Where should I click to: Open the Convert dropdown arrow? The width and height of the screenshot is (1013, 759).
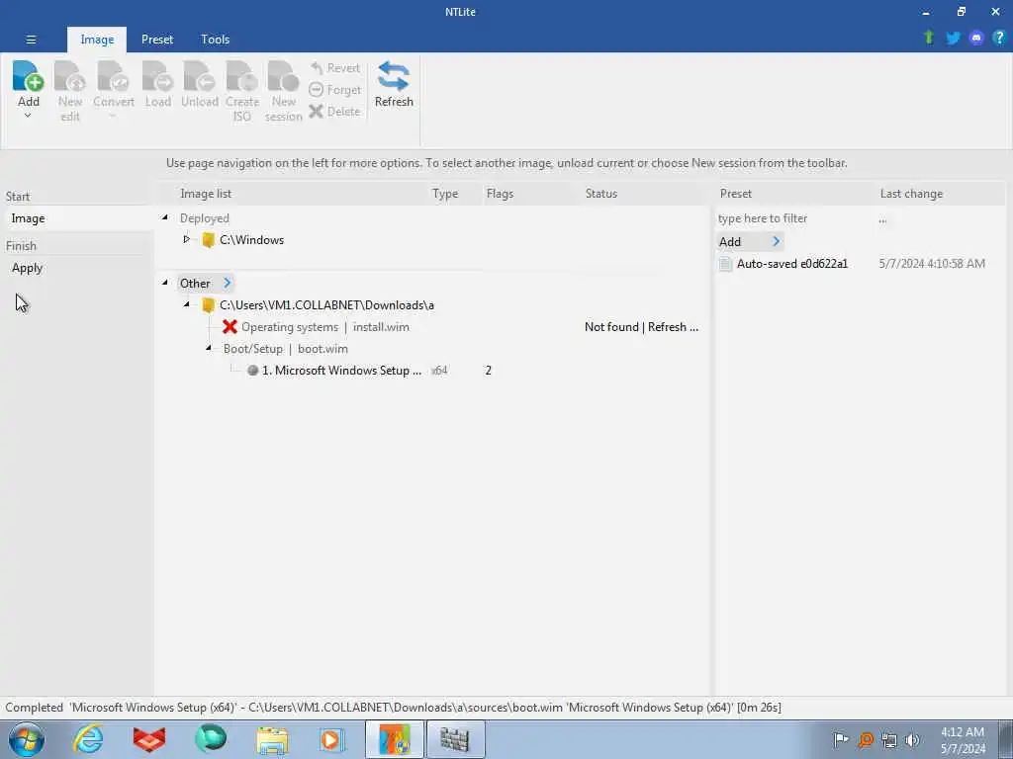[x=113, y=116]
